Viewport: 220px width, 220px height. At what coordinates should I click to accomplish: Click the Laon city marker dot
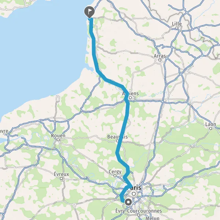pyautogui.click(x=210, y=128)
